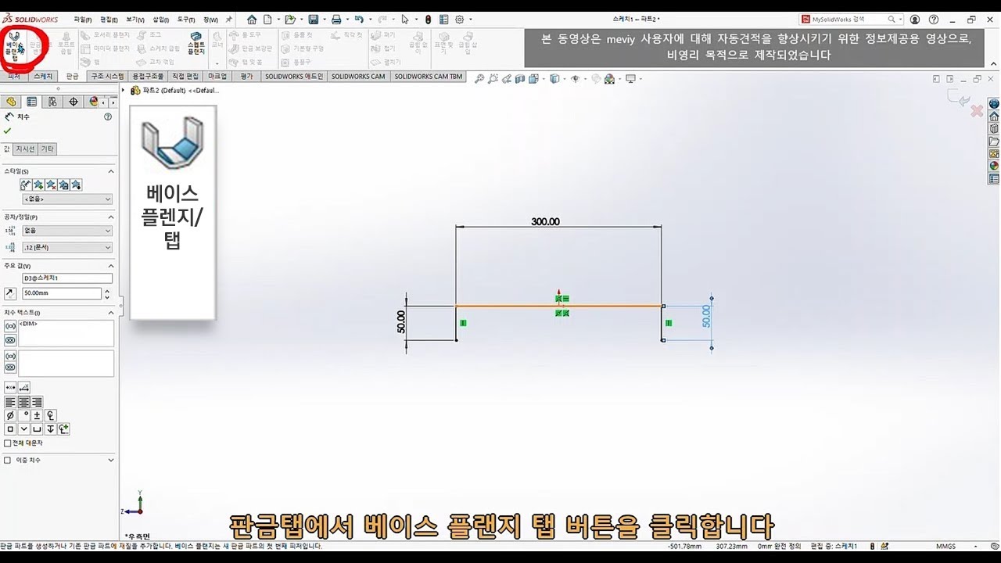Open the SolidWorks Help question mark menu
Image resolution: width=1001 pixels, height=563 pixels.
934,20
